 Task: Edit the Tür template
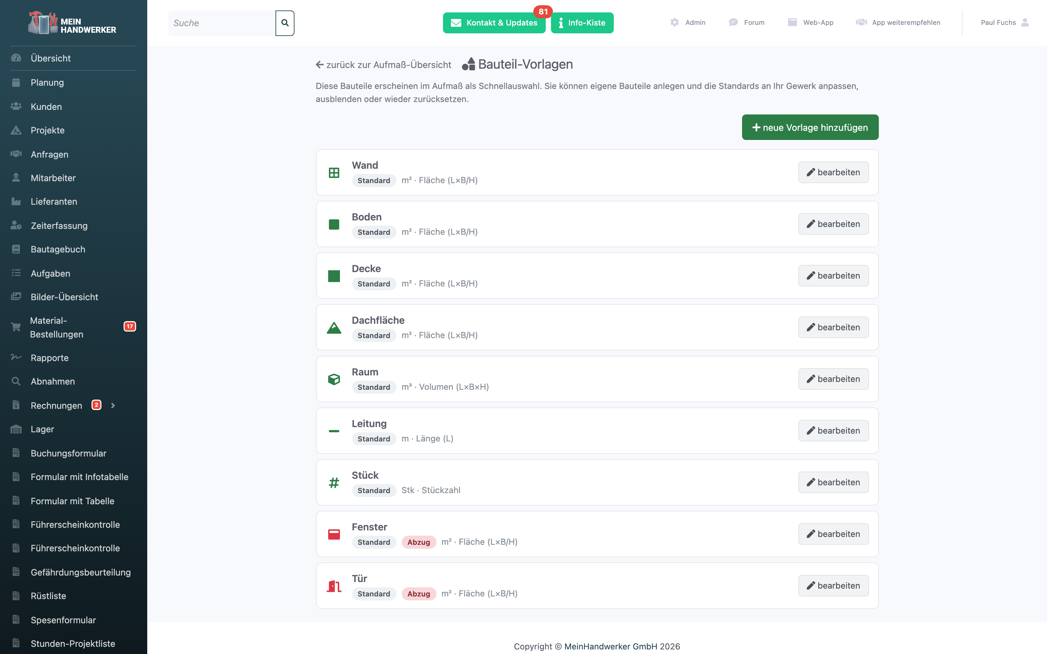click(x=833, y=586)
